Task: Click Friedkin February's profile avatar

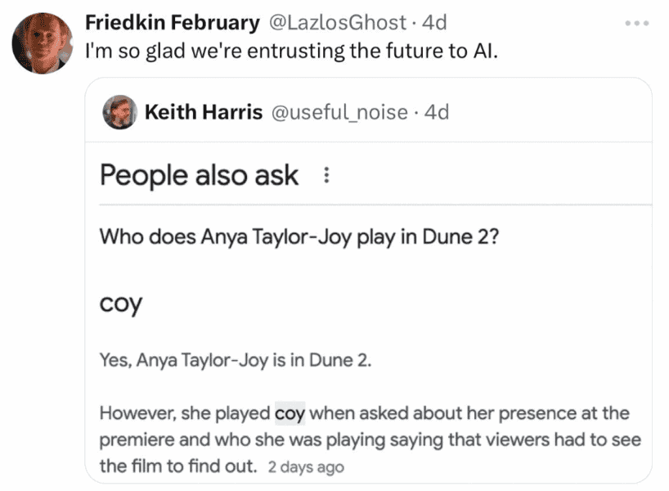Action: 43,43
